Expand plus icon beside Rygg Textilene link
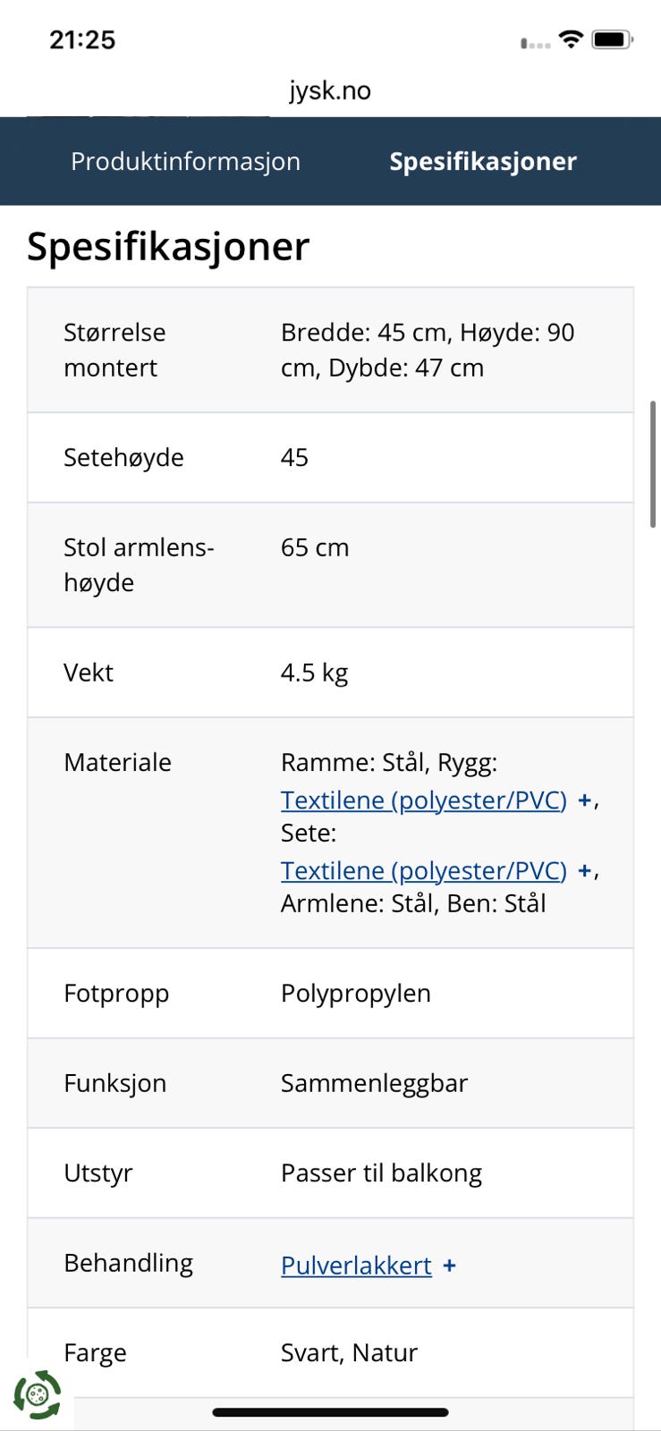The width and height of the screenshot is (661, 1431). coord(584,800)
